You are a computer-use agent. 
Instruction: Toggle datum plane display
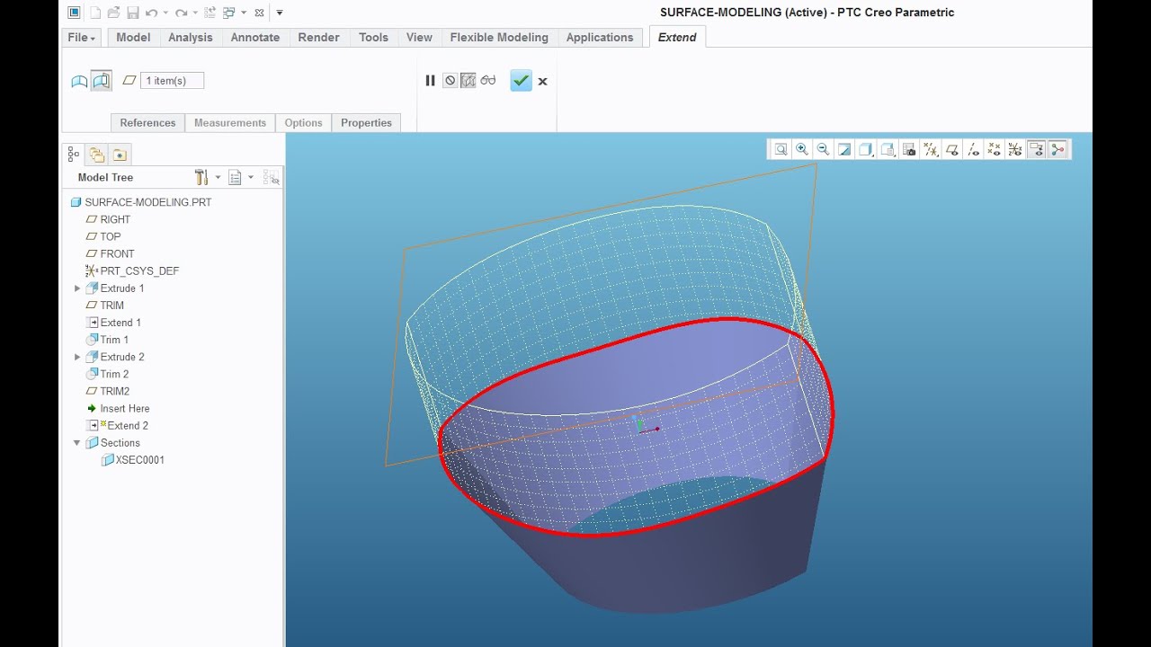click(951, 150)
